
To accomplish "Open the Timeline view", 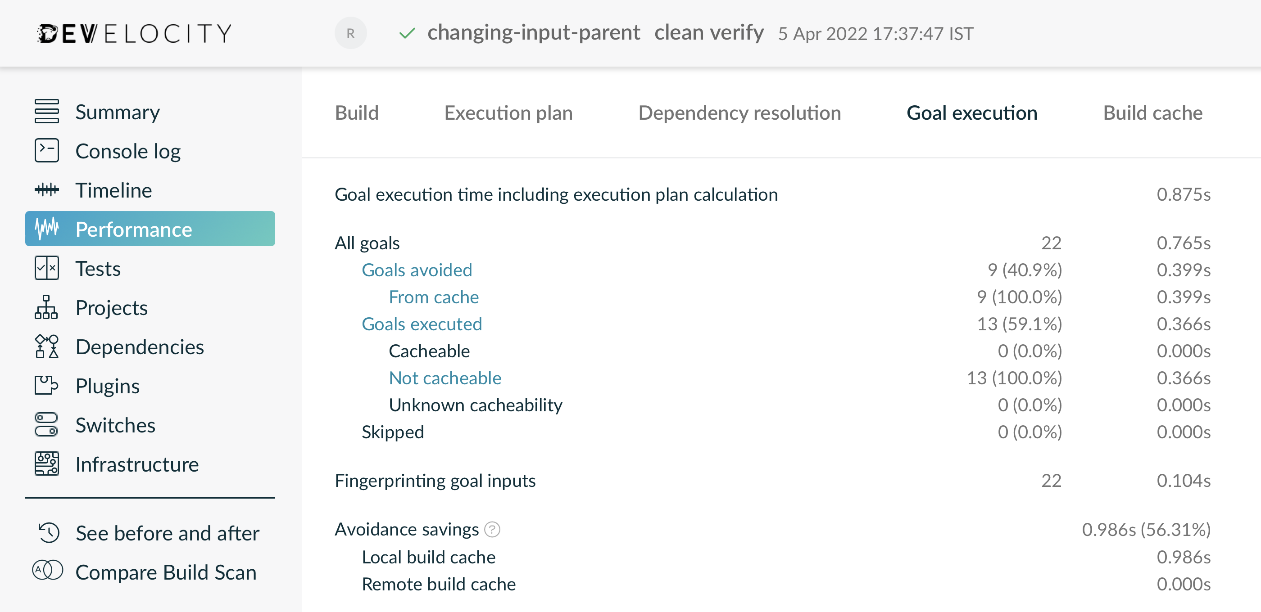I will pos(113,190).
